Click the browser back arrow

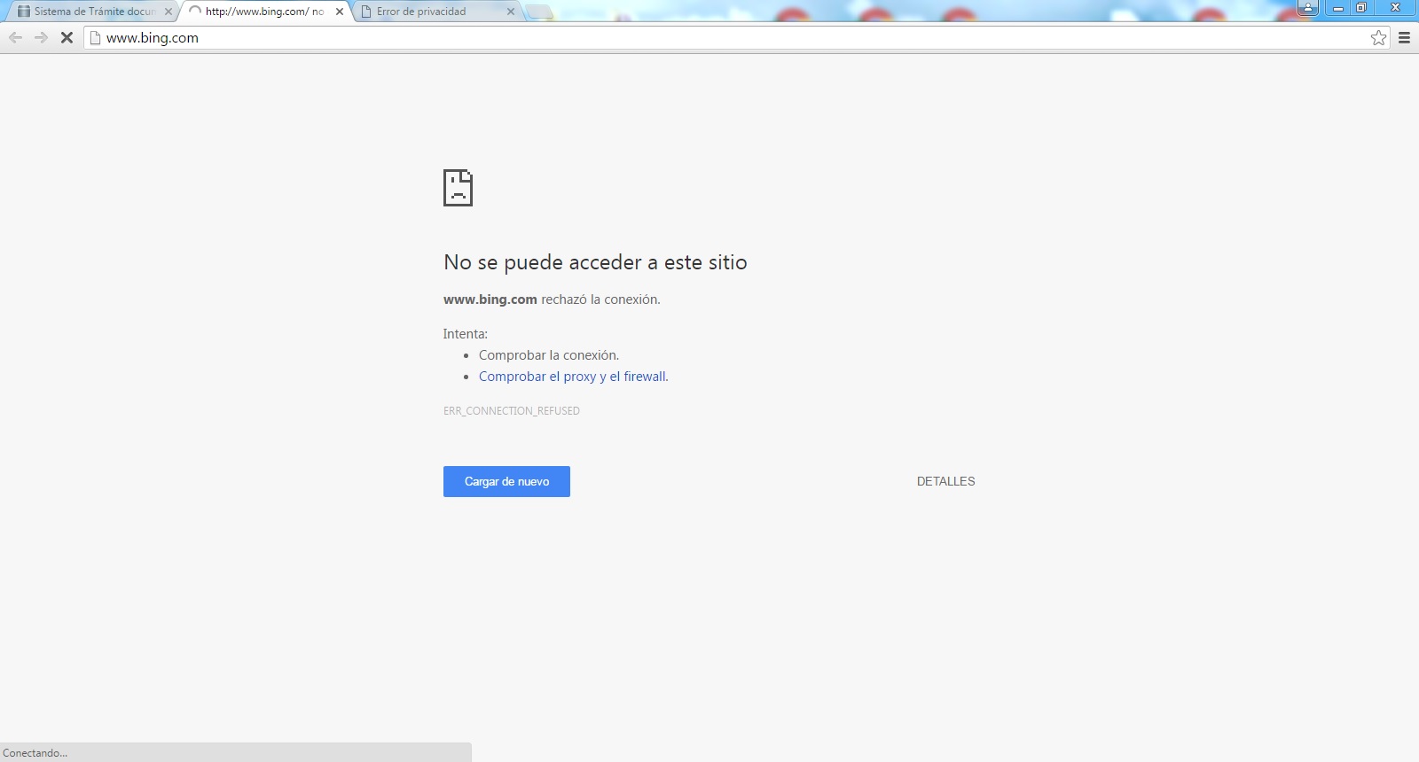click(15, 37)
